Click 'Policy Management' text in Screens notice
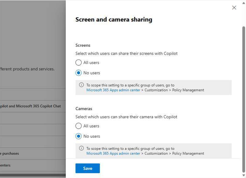Viewport: 246px width, 178px height. (x=188, y=90)
